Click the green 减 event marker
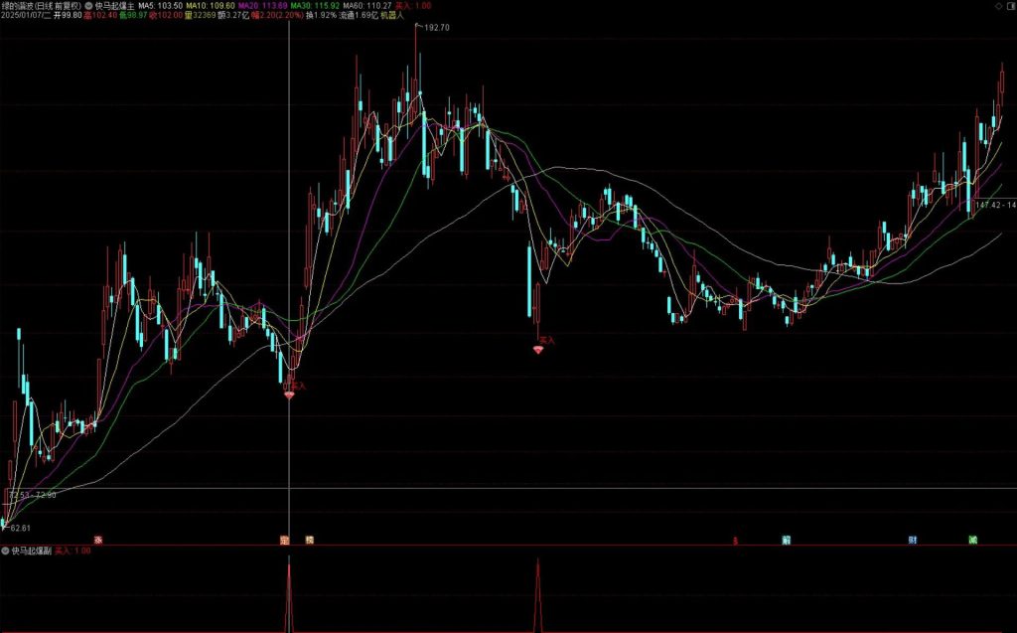 [x=972, y=541]
